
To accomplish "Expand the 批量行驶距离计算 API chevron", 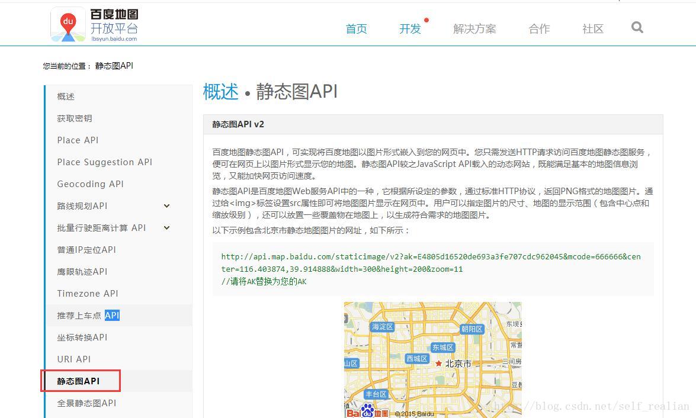I will click(x=167, y=227).
